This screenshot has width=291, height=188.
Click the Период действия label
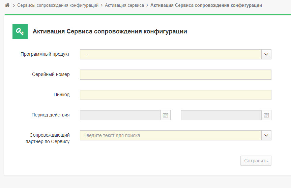tap(51, 115)
